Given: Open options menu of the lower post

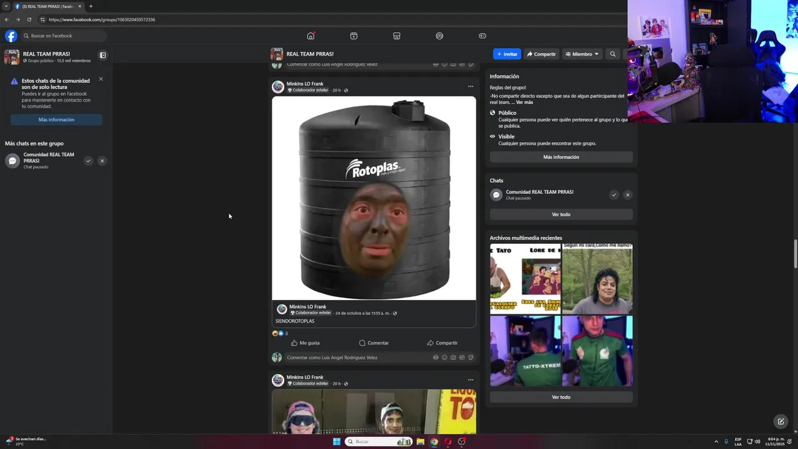Looking at the screenshot, I should tap(471, 380).
